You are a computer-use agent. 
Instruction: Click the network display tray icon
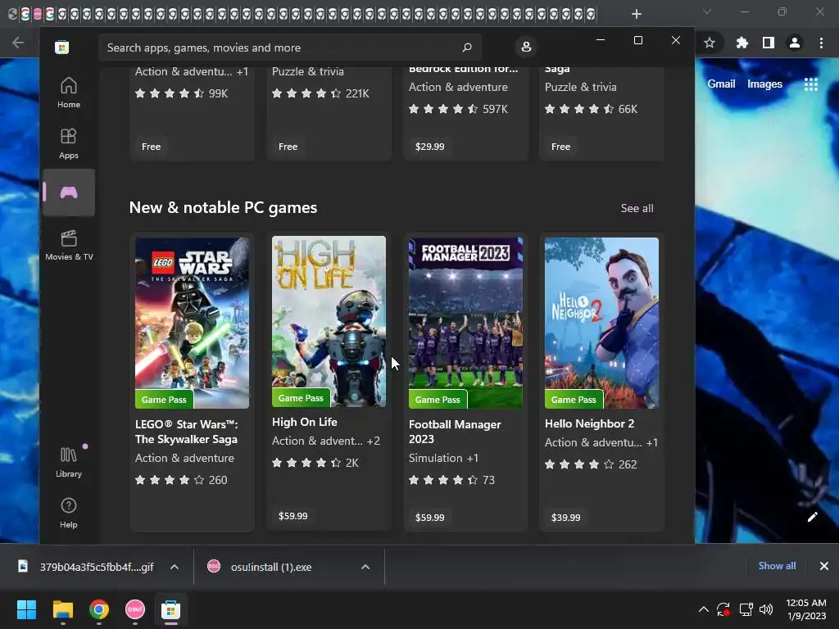click(x=746, y=609)
